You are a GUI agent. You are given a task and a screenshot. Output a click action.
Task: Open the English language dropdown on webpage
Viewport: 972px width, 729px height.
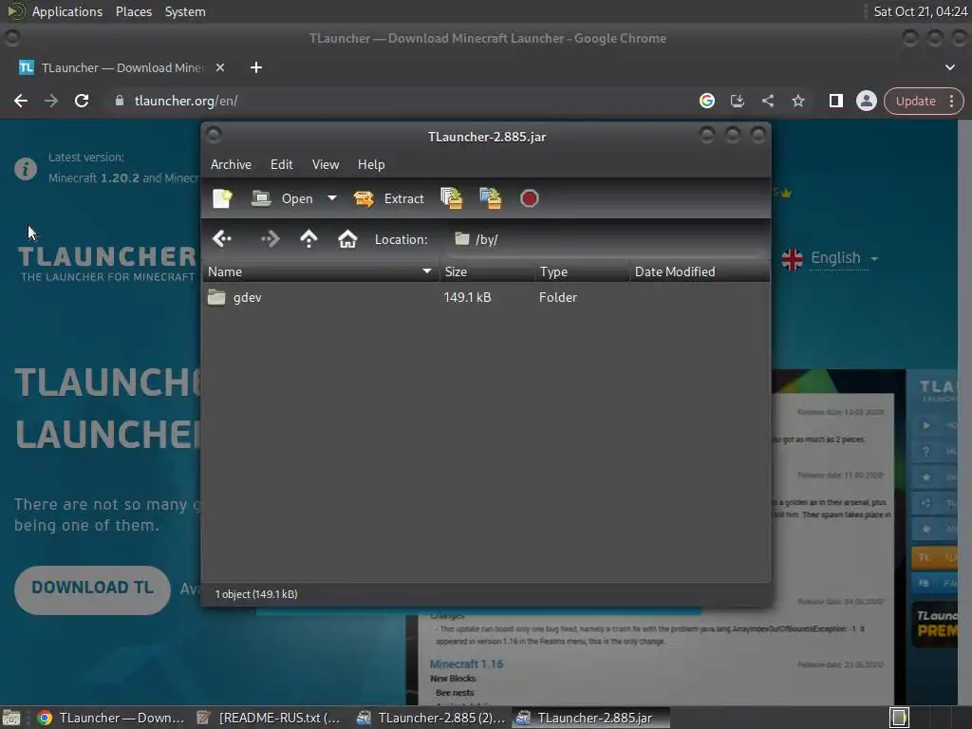click(831, 258)
